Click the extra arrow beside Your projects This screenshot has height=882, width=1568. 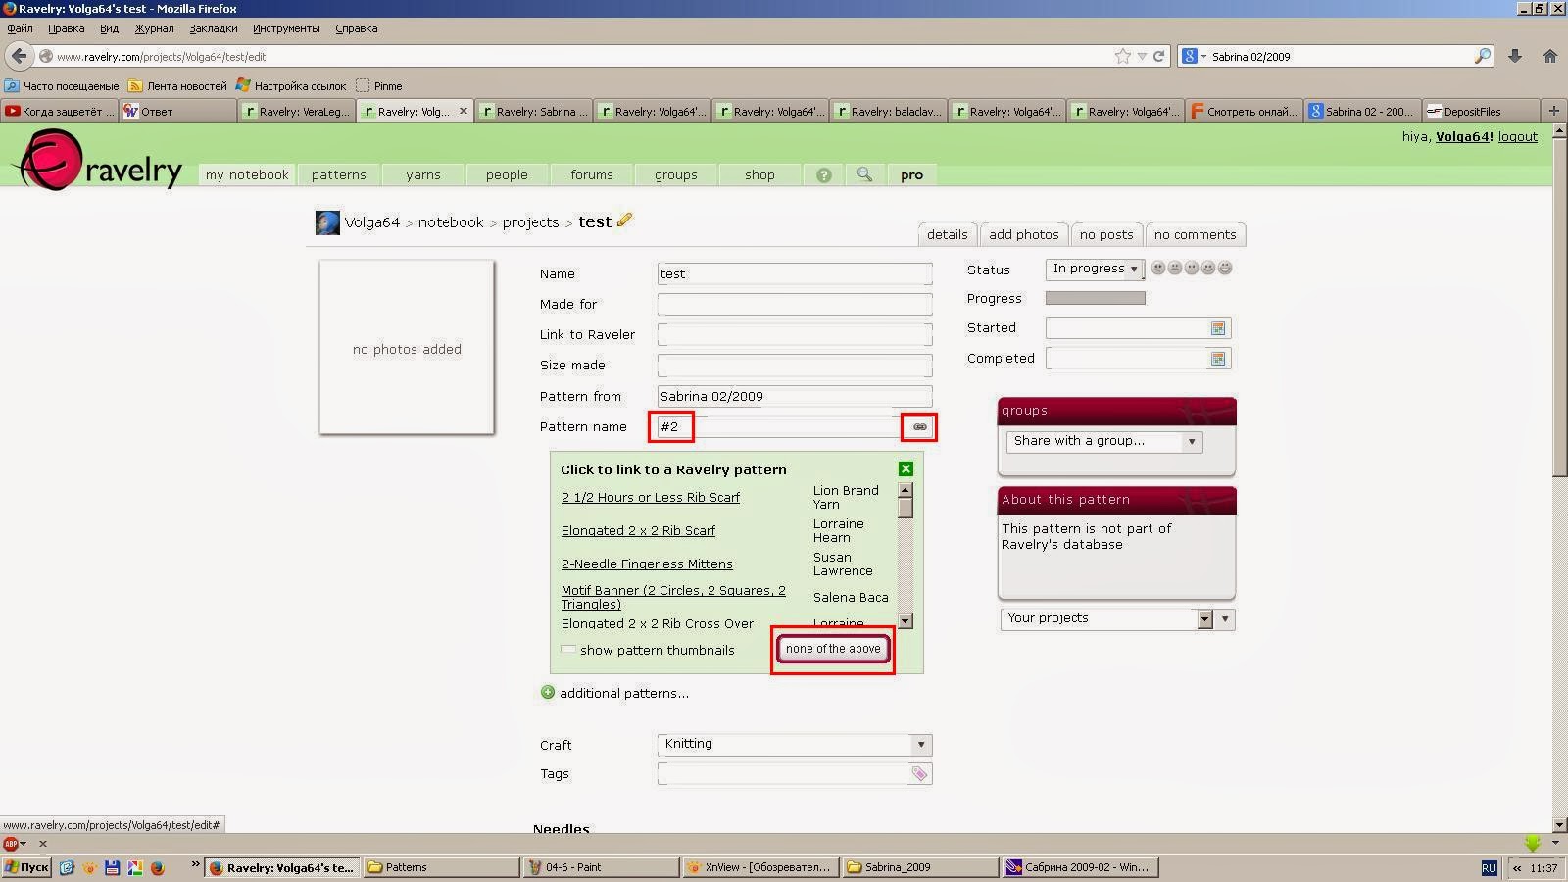tap(1225, 618)
